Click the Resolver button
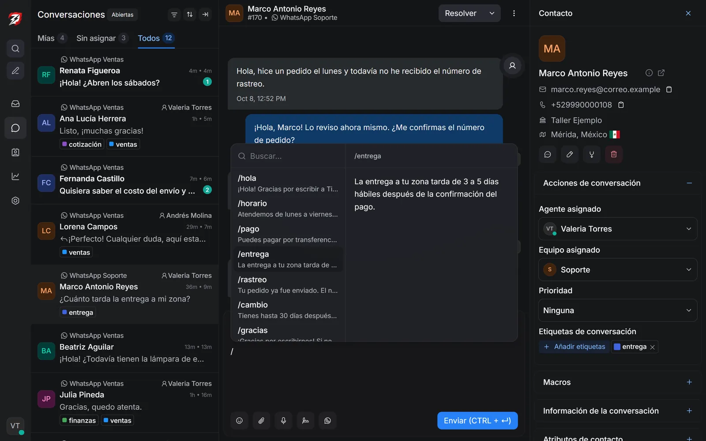The height and width of the screenshot is (441, 706). (x=461, y=13)
